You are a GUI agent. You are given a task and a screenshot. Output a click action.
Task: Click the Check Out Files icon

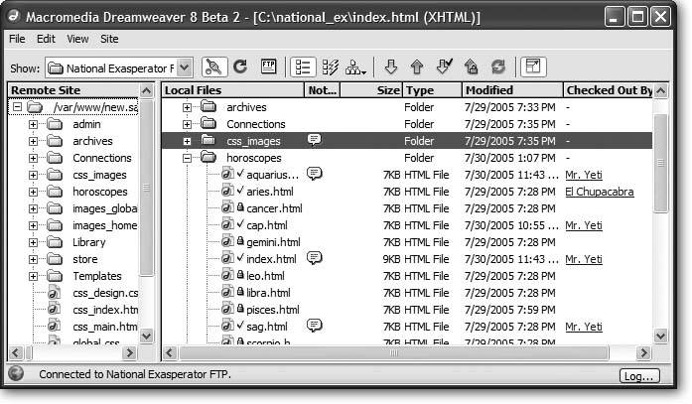pos(444,67)
